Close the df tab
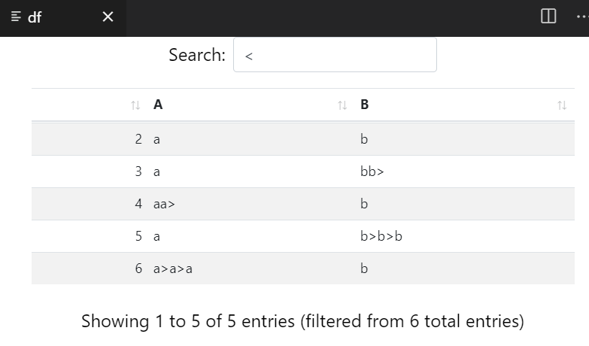Viewport: 589px width, 346px height. point(108,17)
